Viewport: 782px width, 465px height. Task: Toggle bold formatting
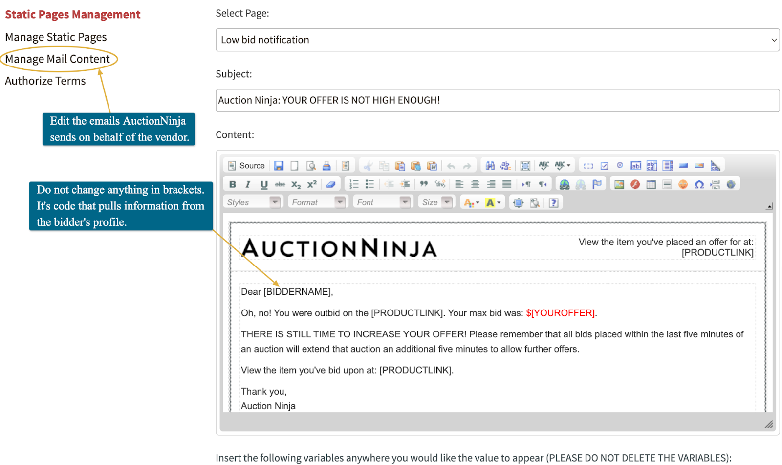tap(233, 184)
